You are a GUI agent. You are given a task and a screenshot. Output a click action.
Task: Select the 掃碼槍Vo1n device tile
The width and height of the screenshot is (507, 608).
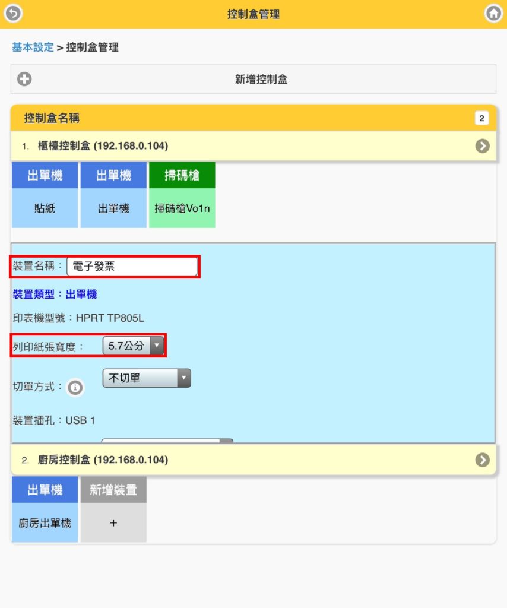point(182,208)
